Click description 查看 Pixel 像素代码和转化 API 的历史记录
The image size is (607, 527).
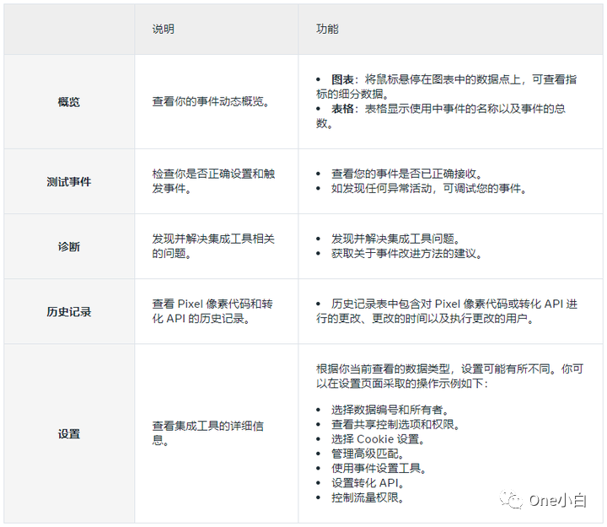212,311
